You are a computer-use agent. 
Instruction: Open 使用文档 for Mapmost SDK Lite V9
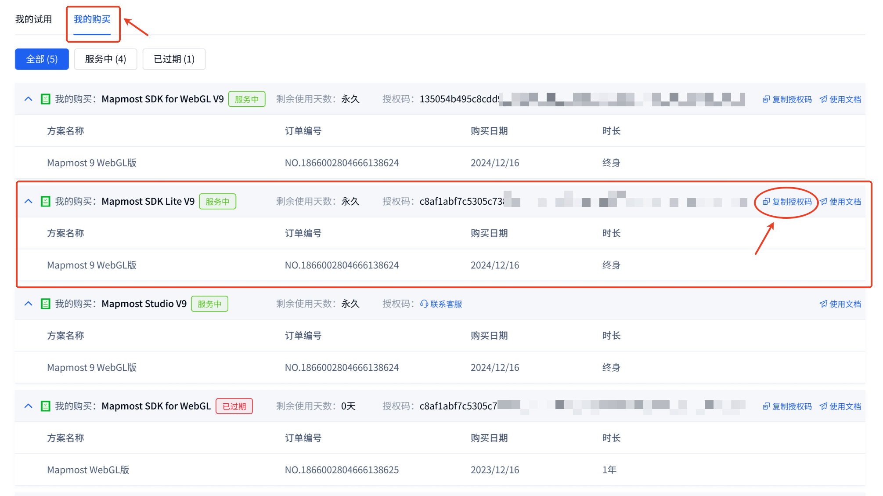[840, 202]
